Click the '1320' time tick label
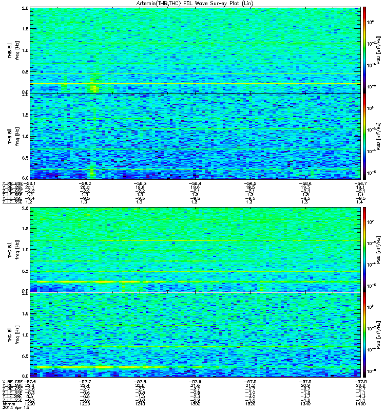 [x=251, y=404]
